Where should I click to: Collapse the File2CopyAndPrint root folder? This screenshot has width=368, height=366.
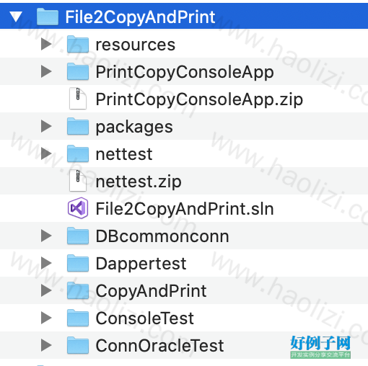coord(16,17)
